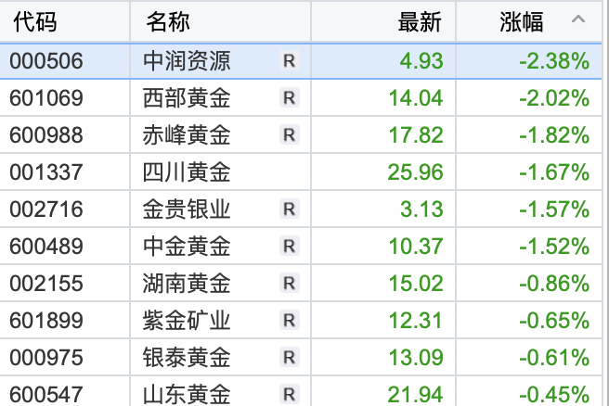Viewport: 609px width, 406px height.
Task: Click R badge for 银泰黄金
Action: [x=290, y=357]
